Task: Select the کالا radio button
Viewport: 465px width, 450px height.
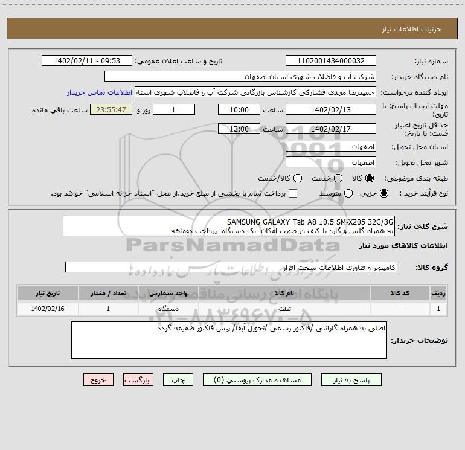Action: point(370,178)
